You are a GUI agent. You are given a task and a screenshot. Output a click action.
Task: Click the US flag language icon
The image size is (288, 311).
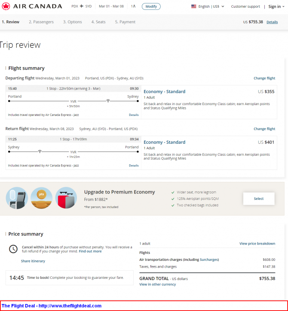click(193, 6)
